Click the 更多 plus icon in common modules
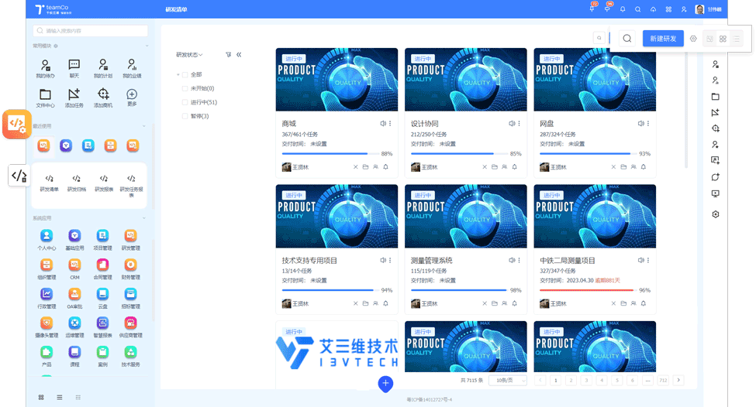The height and width of the screenshot is (407, 756). [x=132, y=94]
